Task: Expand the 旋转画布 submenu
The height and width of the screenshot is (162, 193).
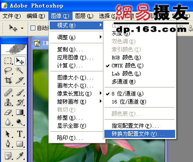Action: pyautogui.click(x=77, y=102)
